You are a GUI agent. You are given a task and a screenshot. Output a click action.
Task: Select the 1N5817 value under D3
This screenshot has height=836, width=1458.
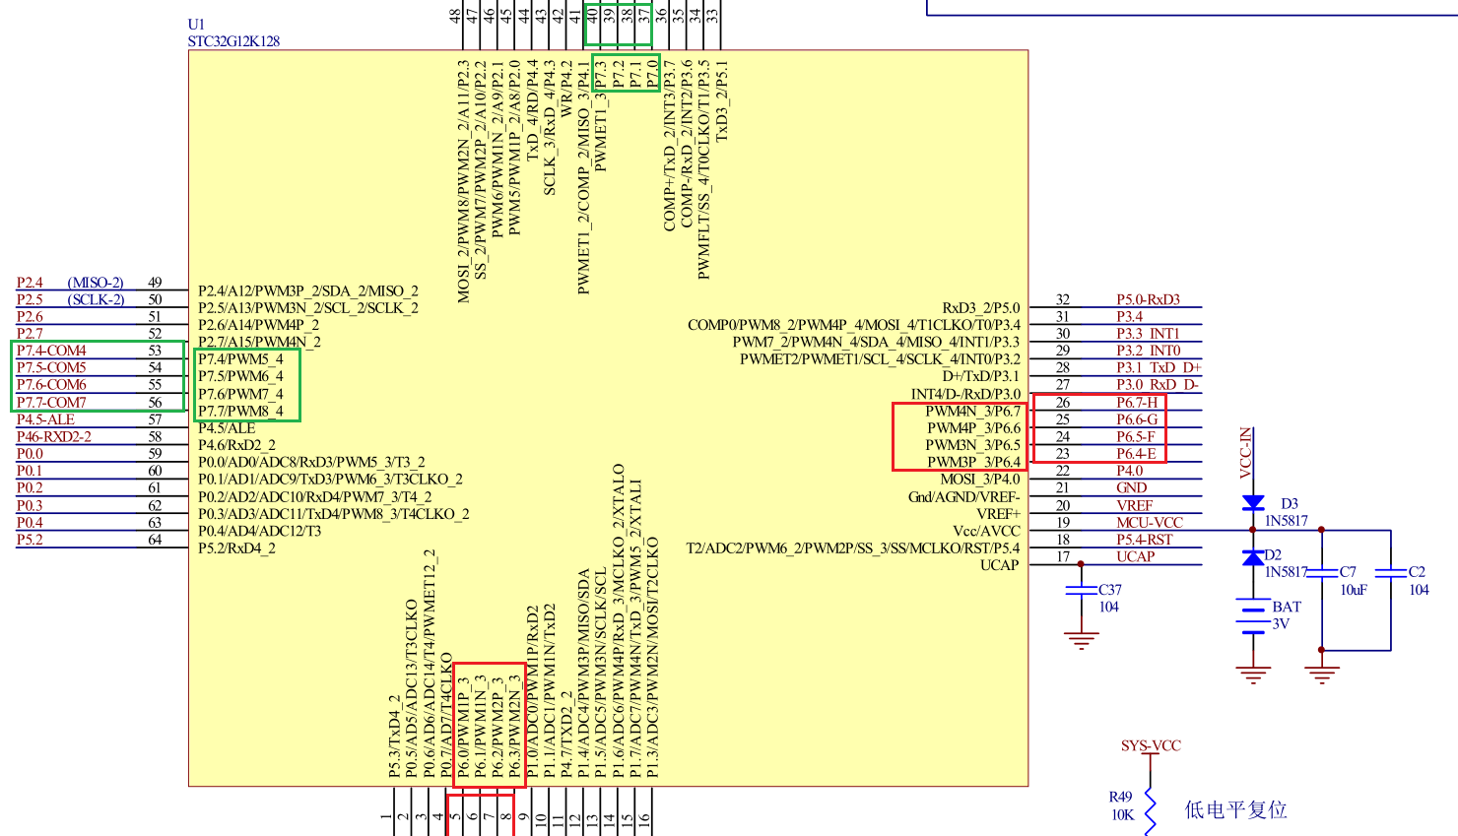(1287, 521)
